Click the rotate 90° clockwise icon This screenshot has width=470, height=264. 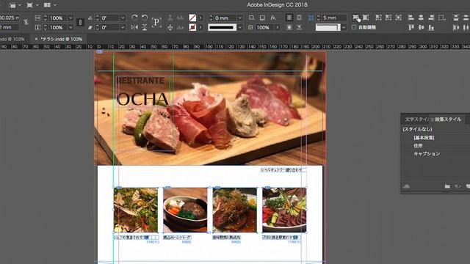pos(134,18)
